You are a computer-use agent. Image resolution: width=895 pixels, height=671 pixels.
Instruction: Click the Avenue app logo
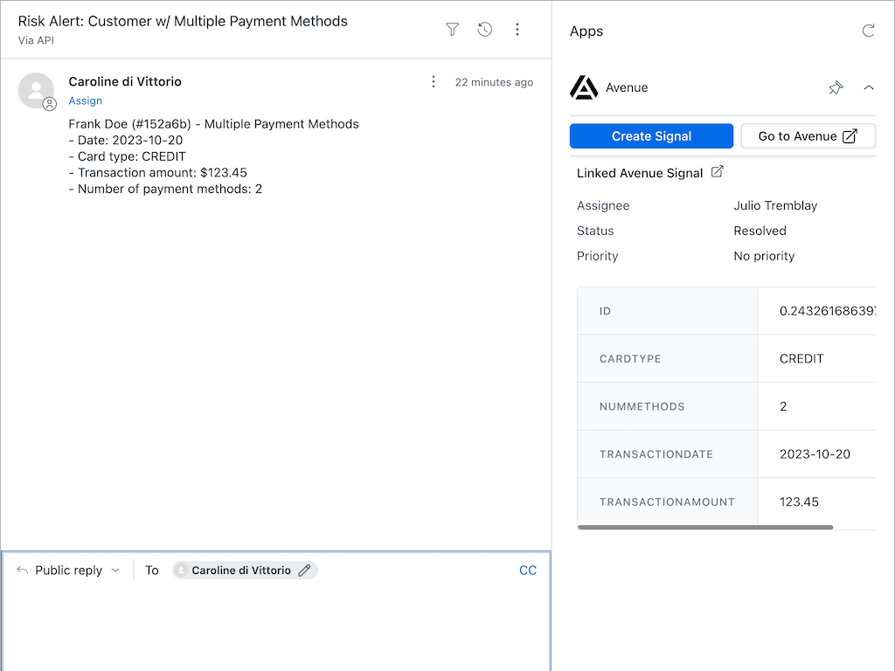584,87
